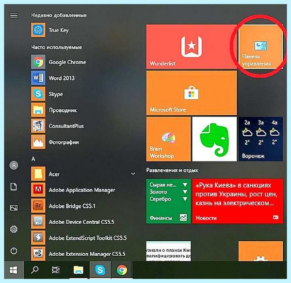This screenshot has height=283, width=291.
Task: Click the user account icon in sidebar
Action: [x=14, y=165]
